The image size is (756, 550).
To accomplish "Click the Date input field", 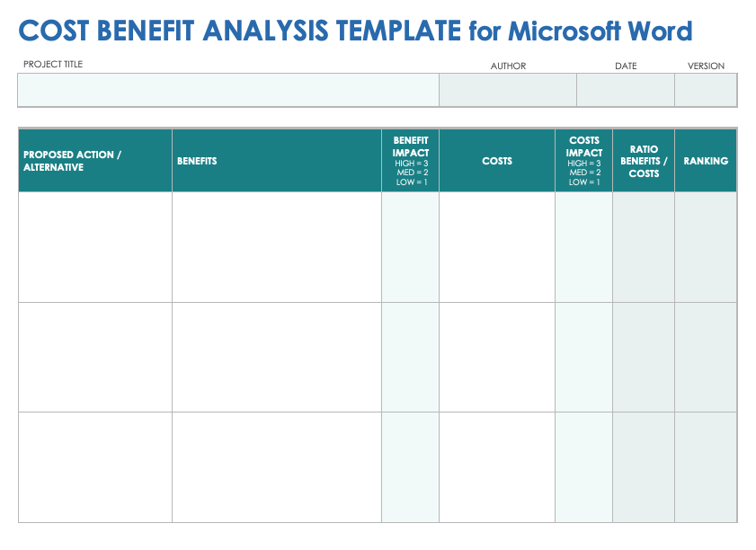I will coord(626,91).
